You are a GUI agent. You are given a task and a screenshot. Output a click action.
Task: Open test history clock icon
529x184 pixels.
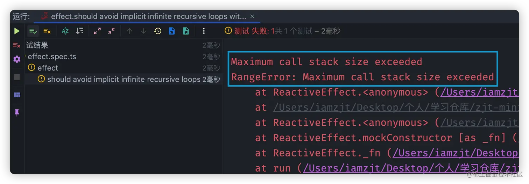click(x=158, y=31)
